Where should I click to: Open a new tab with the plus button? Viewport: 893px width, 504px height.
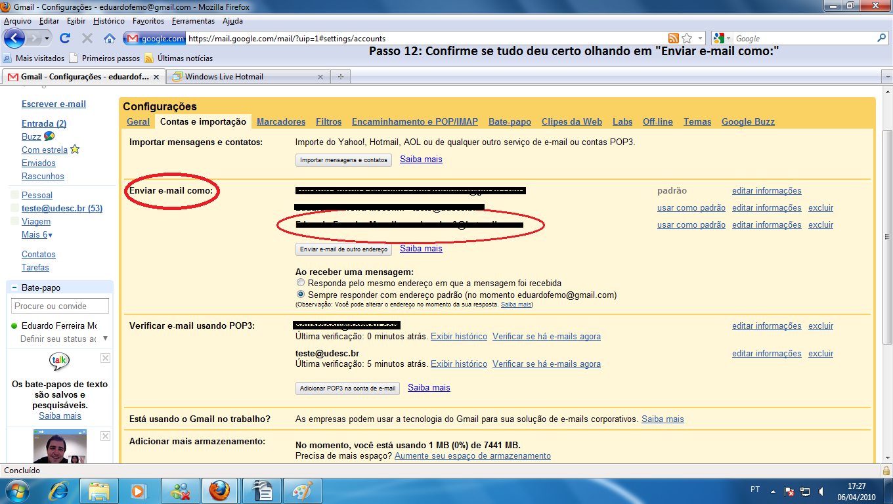(x=340, y=77)
